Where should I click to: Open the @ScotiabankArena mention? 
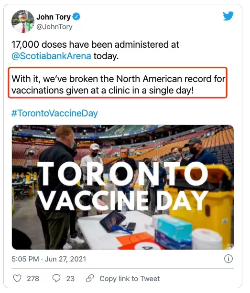[x=51, y=56]
